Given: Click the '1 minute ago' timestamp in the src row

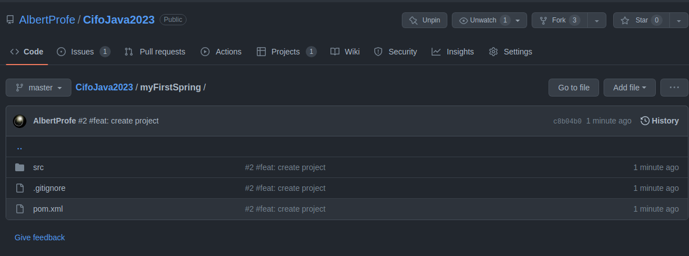Looking at the screenshot, I should coord(656,167).
